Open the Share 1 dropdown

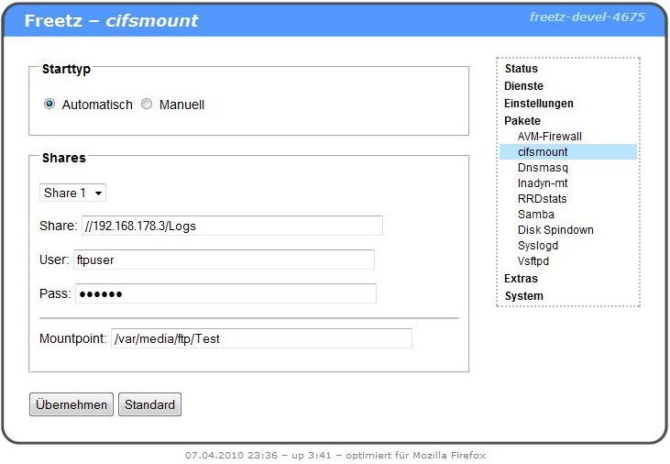(x=73, y=193)
